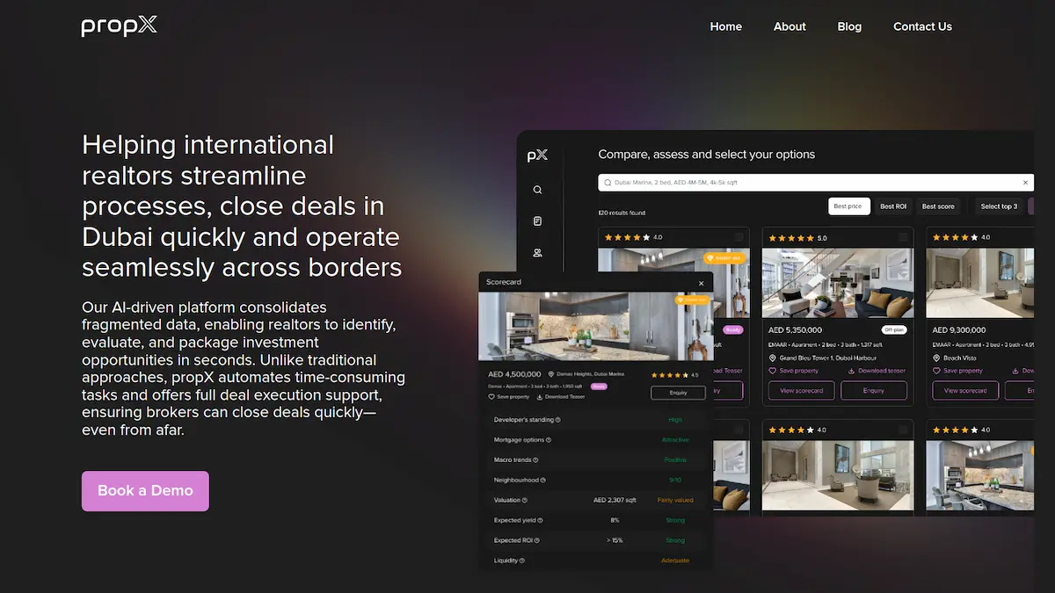
Task: Click the Off-plan badge
Action: (x=894, y=329)
